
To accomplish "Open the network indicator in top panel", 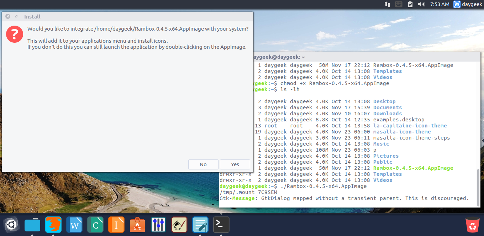I will (388, 4).
